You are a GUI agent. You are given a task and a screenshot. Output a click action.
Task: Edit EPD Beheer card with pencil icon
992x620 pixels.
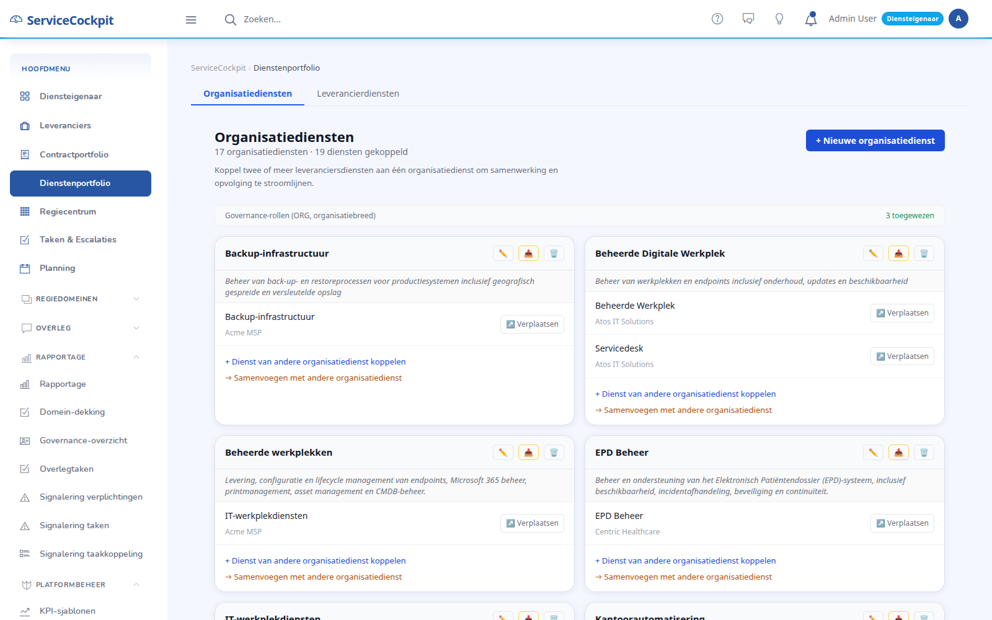(x=873, y=453)
